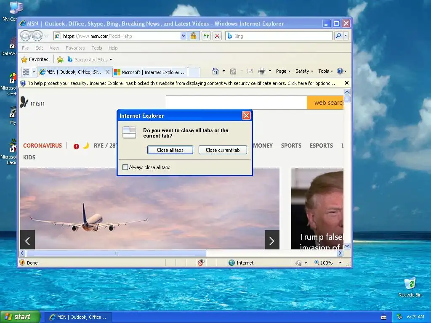
Task: Open the File menu
Action: coord(25,48)
